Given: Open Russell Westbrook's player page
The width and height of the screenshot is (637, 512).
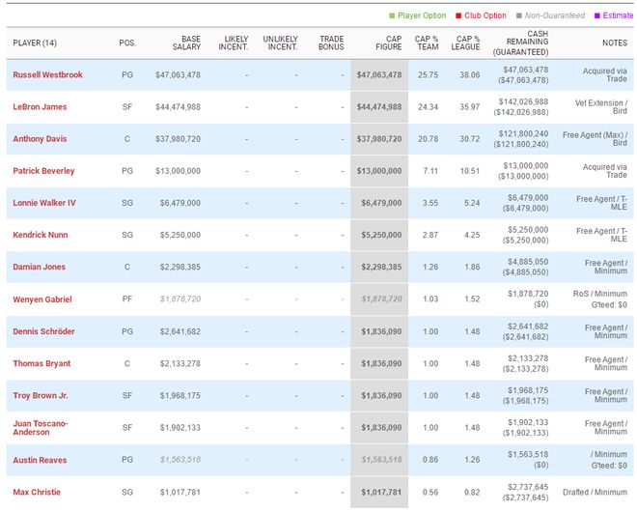Looking at the screenshot, I should (x=48, y=74).
